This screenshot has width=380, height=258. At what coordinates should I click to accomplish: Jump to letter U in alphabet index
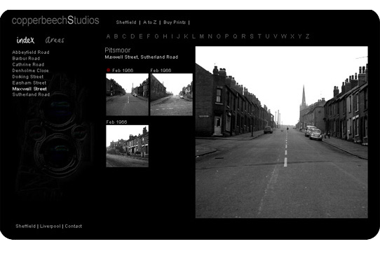pos(267,36)
